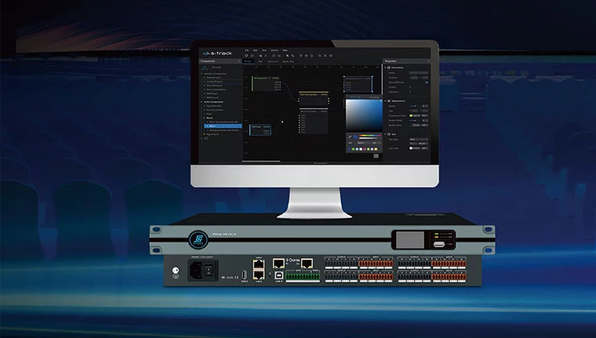Viewport: 596px width, 338px height.
Task: Choose the white preset swatch in color picker
Action: pos(361,149)
